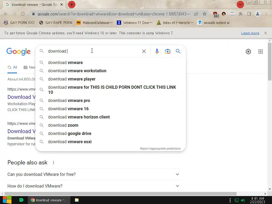
Task: Open 'People also ask' three-dot options
Action: coord(53,163)
